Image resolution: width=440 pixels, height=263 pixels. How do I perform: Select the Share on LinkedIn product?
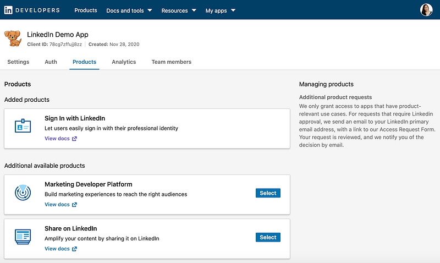coord(268,238)
